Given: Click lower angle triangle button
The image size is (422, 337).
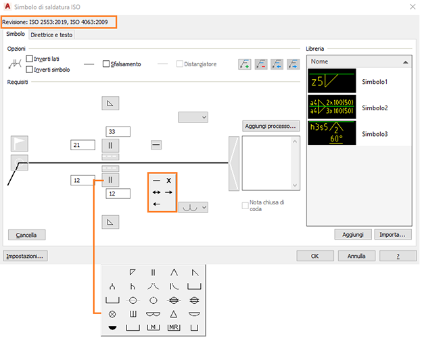Looking at the screenshot, I should pyautogui.click(x=110, y=222).
